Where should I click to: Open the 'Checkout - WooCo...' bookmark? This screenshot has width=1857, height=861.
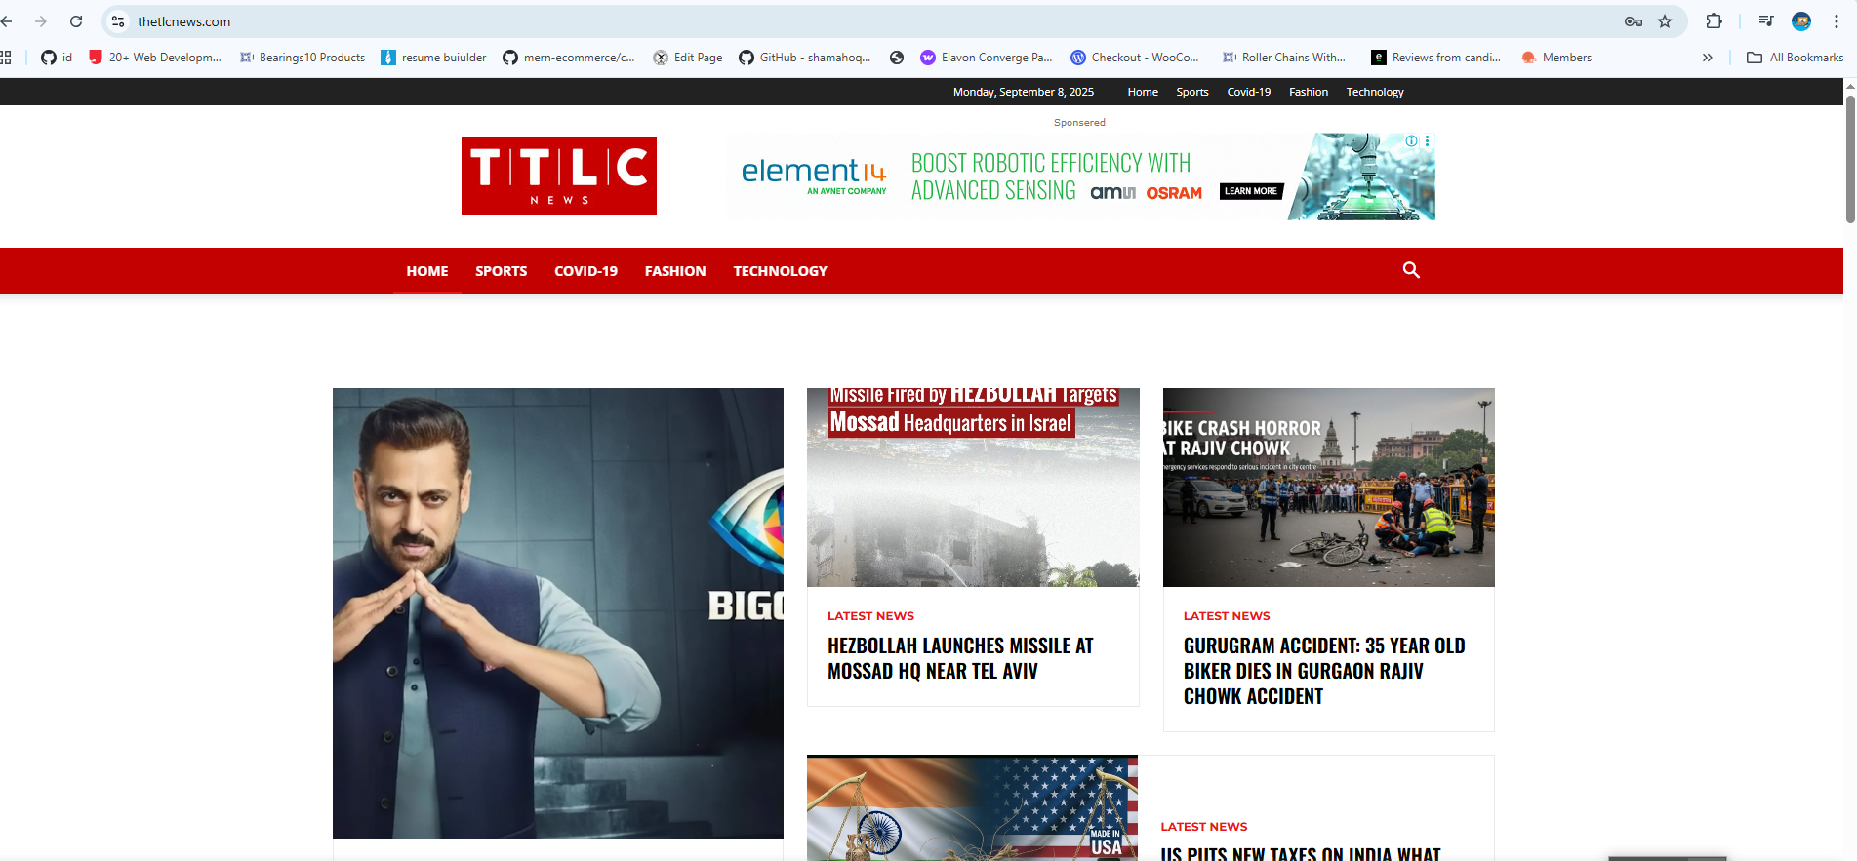[x=1135, y=58]
